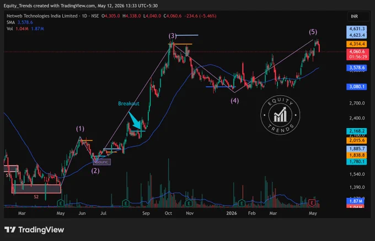This screenshot has height=241, width=375.
Task: Click the Nov label on time axis
Action: tap(190, 213)
